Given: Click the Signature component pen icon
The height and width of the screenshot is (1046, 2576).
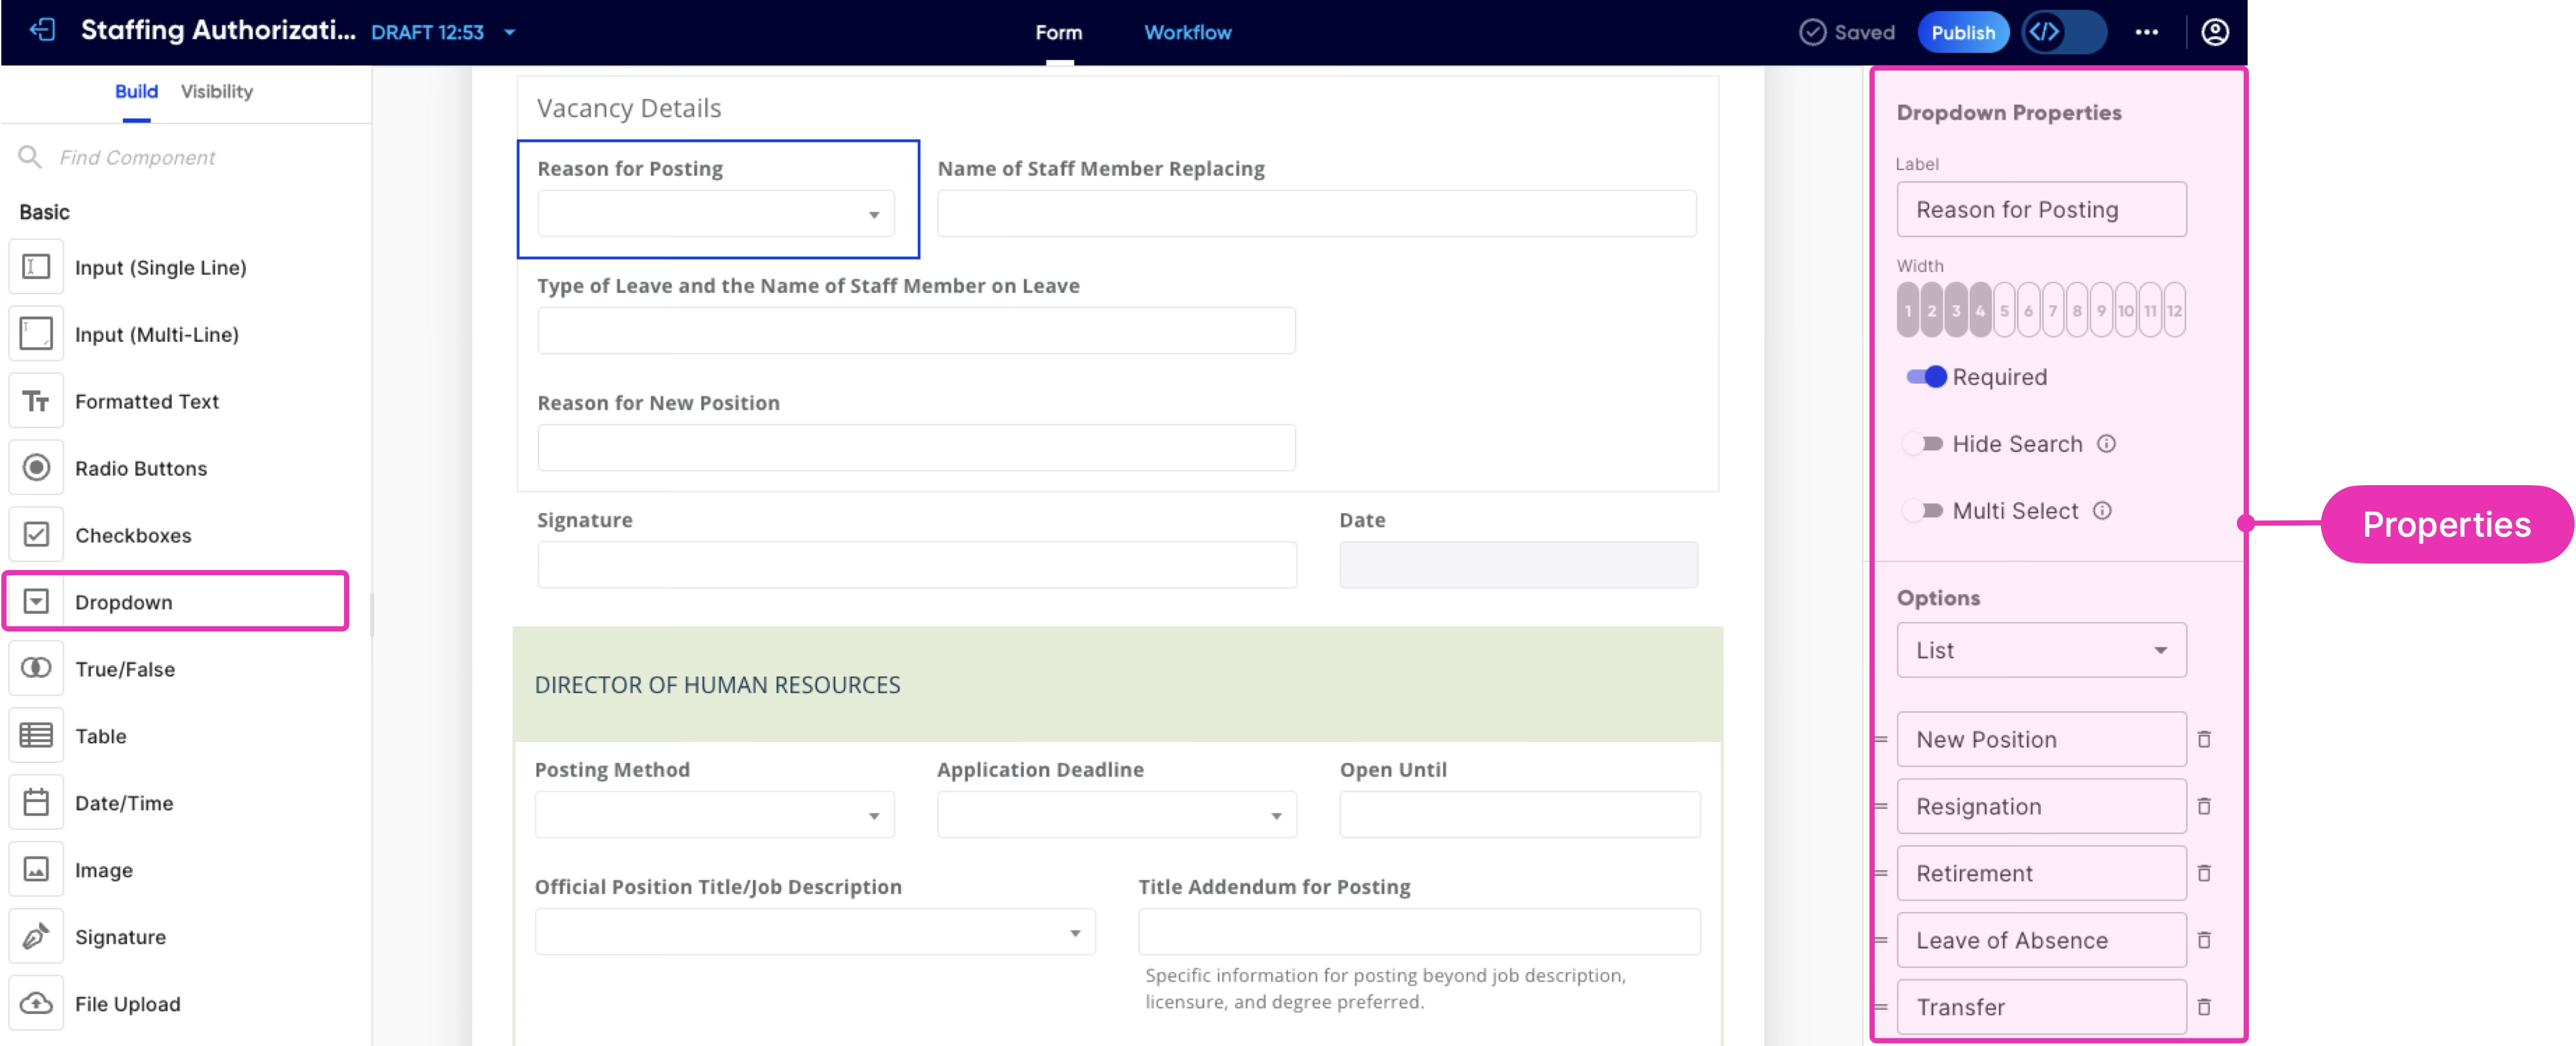Looking at the screenshot, I should coord(36,936).
